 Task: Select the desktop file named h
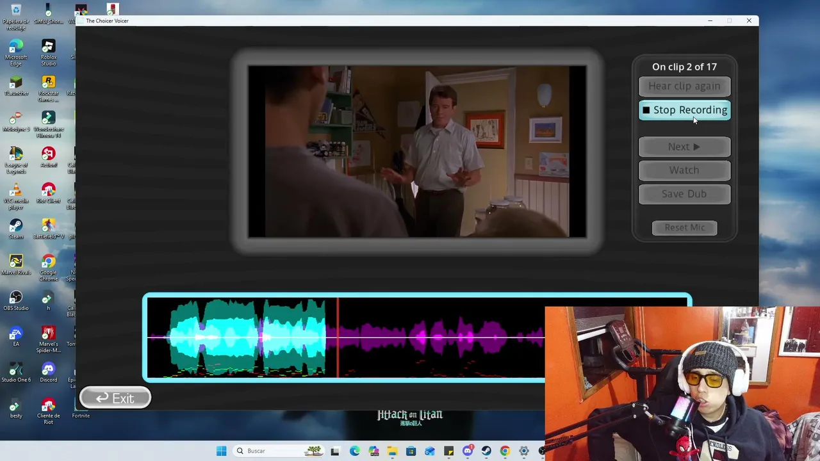48,301
